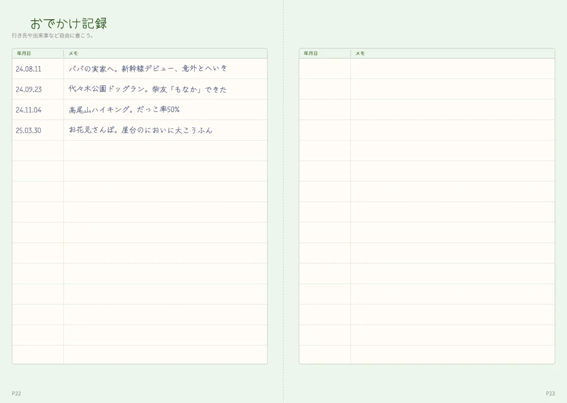Click the memo about お花見さんぽ

tap(141, 130)
